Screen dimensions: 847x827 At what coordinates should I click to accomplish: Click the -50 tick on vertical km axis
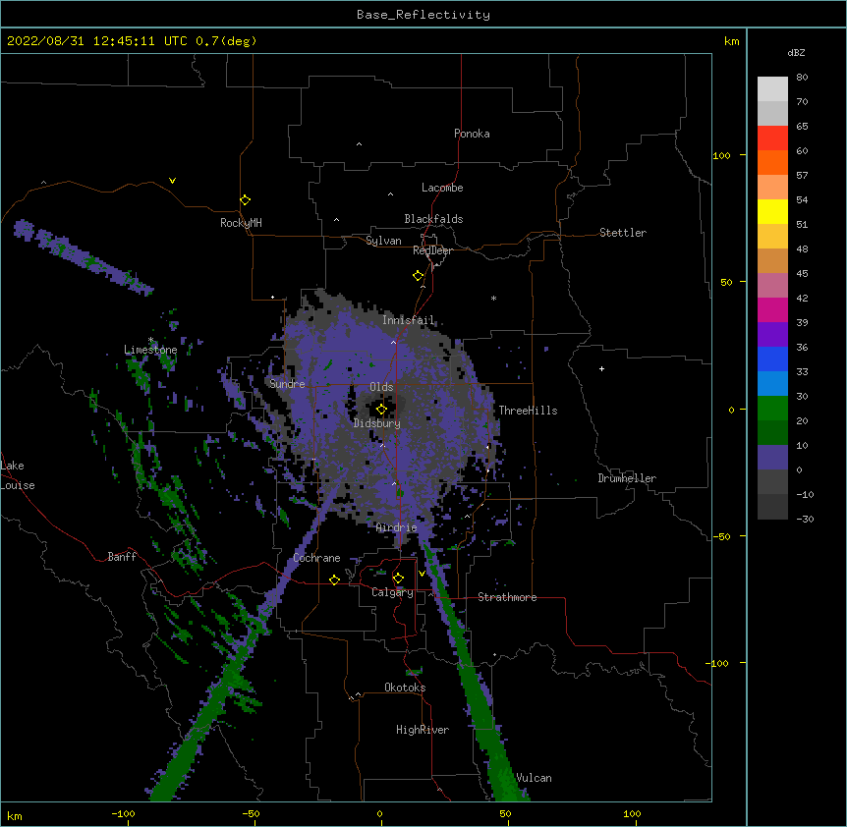tap(721, 536)
